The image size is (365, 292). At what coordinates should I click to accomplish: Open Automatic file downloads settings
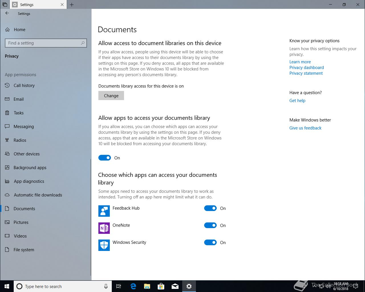46,195
